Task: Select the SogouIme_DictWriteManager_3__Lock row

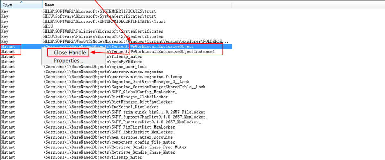Action: (x=116, y=82)
